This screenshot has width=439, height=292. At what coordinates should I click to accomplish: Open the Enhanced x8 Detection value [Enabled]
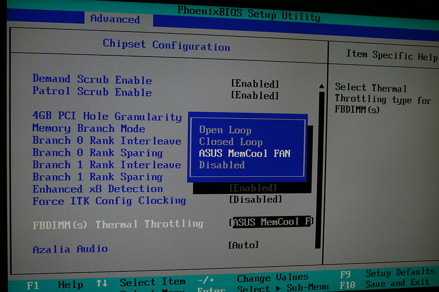(x=253, y=188)
